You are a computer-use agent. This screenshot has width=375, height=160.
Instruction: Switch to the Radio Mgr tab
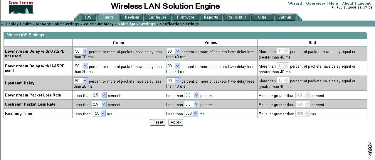click(237, 17)
